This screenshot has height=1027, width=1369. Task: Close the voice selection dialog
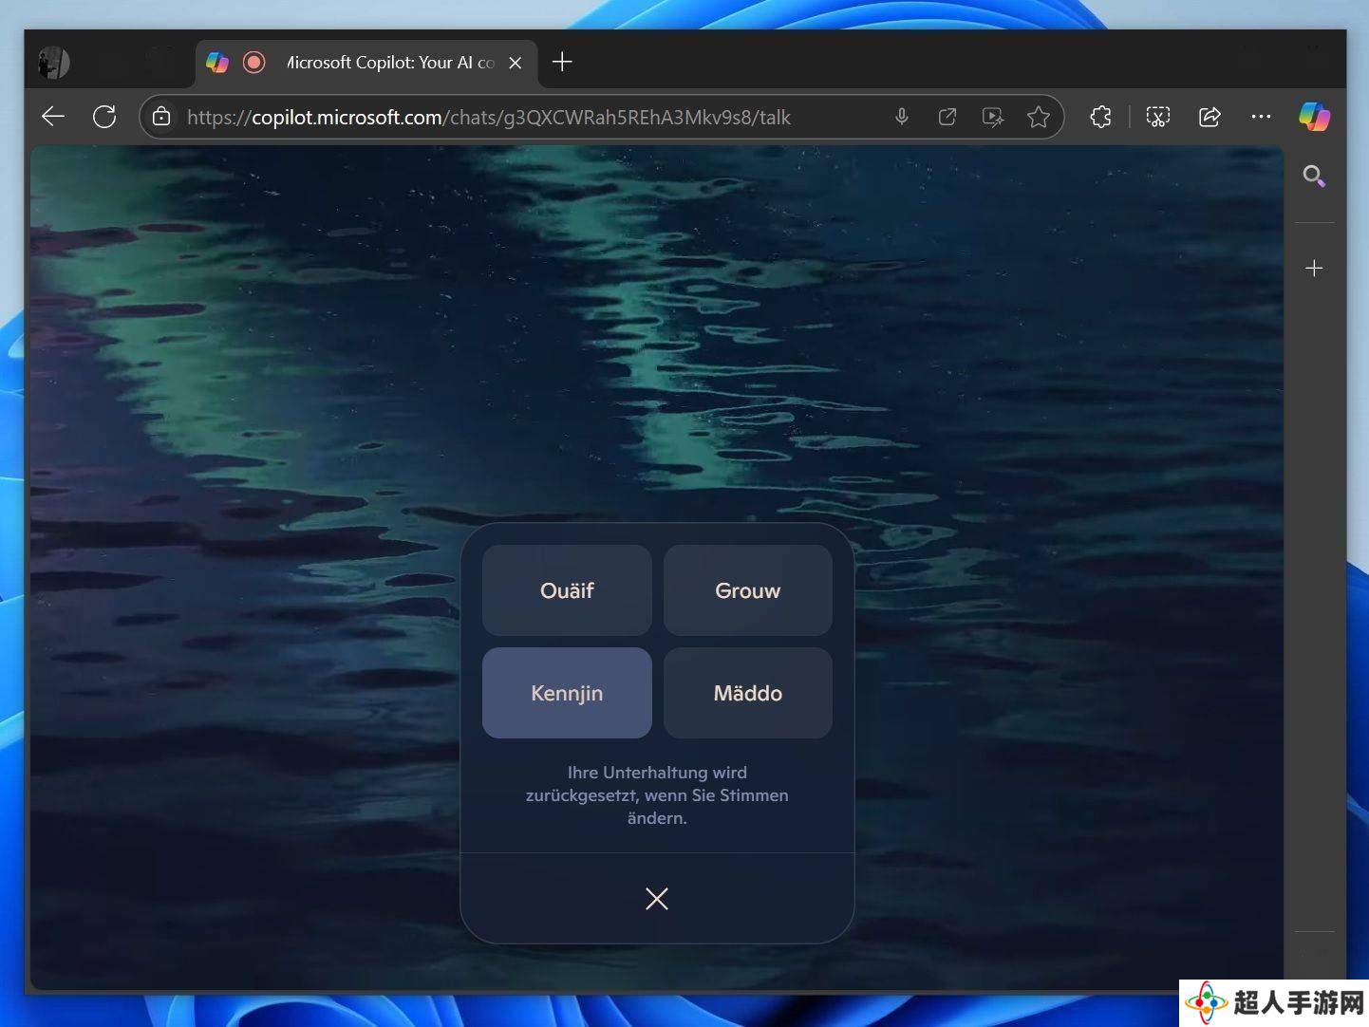pyautogui.click(x=657, y=899)
